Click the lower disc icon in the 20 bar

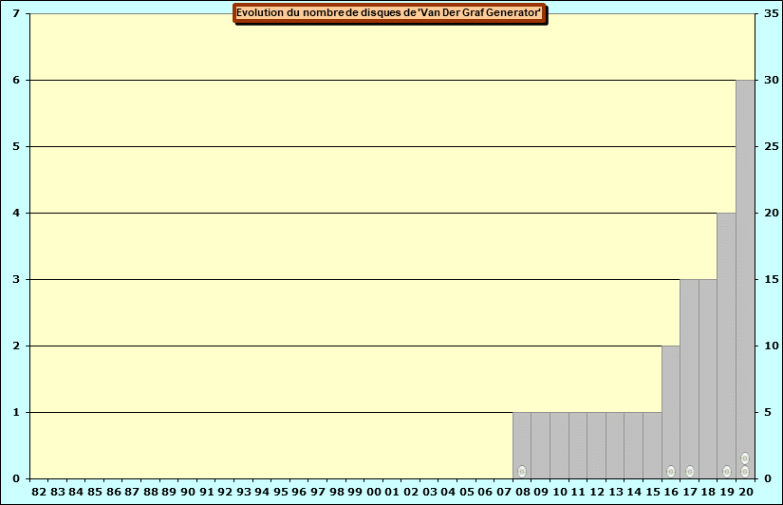pyautogui.click(x=745, y=471)
